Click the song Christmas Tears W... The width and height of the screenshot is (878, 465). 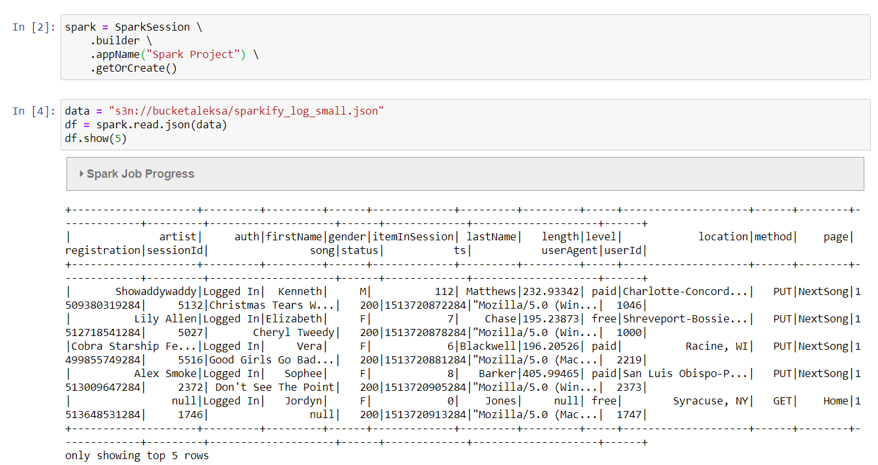(272, 305)
